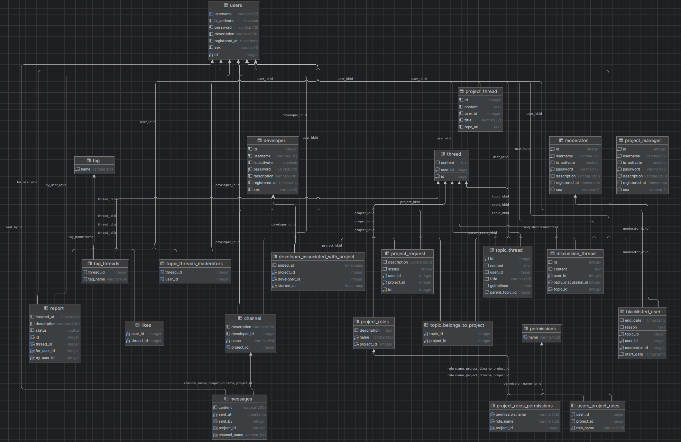This screenshot has width=681, height=442.
Task: Click the table icon next to developer title
Action: (x=259, y=140)
